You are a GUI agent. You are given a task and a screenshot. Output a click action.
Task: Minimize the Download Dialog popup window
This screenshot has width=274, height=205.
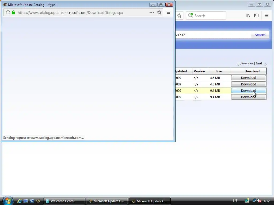[x=153, y=5]
